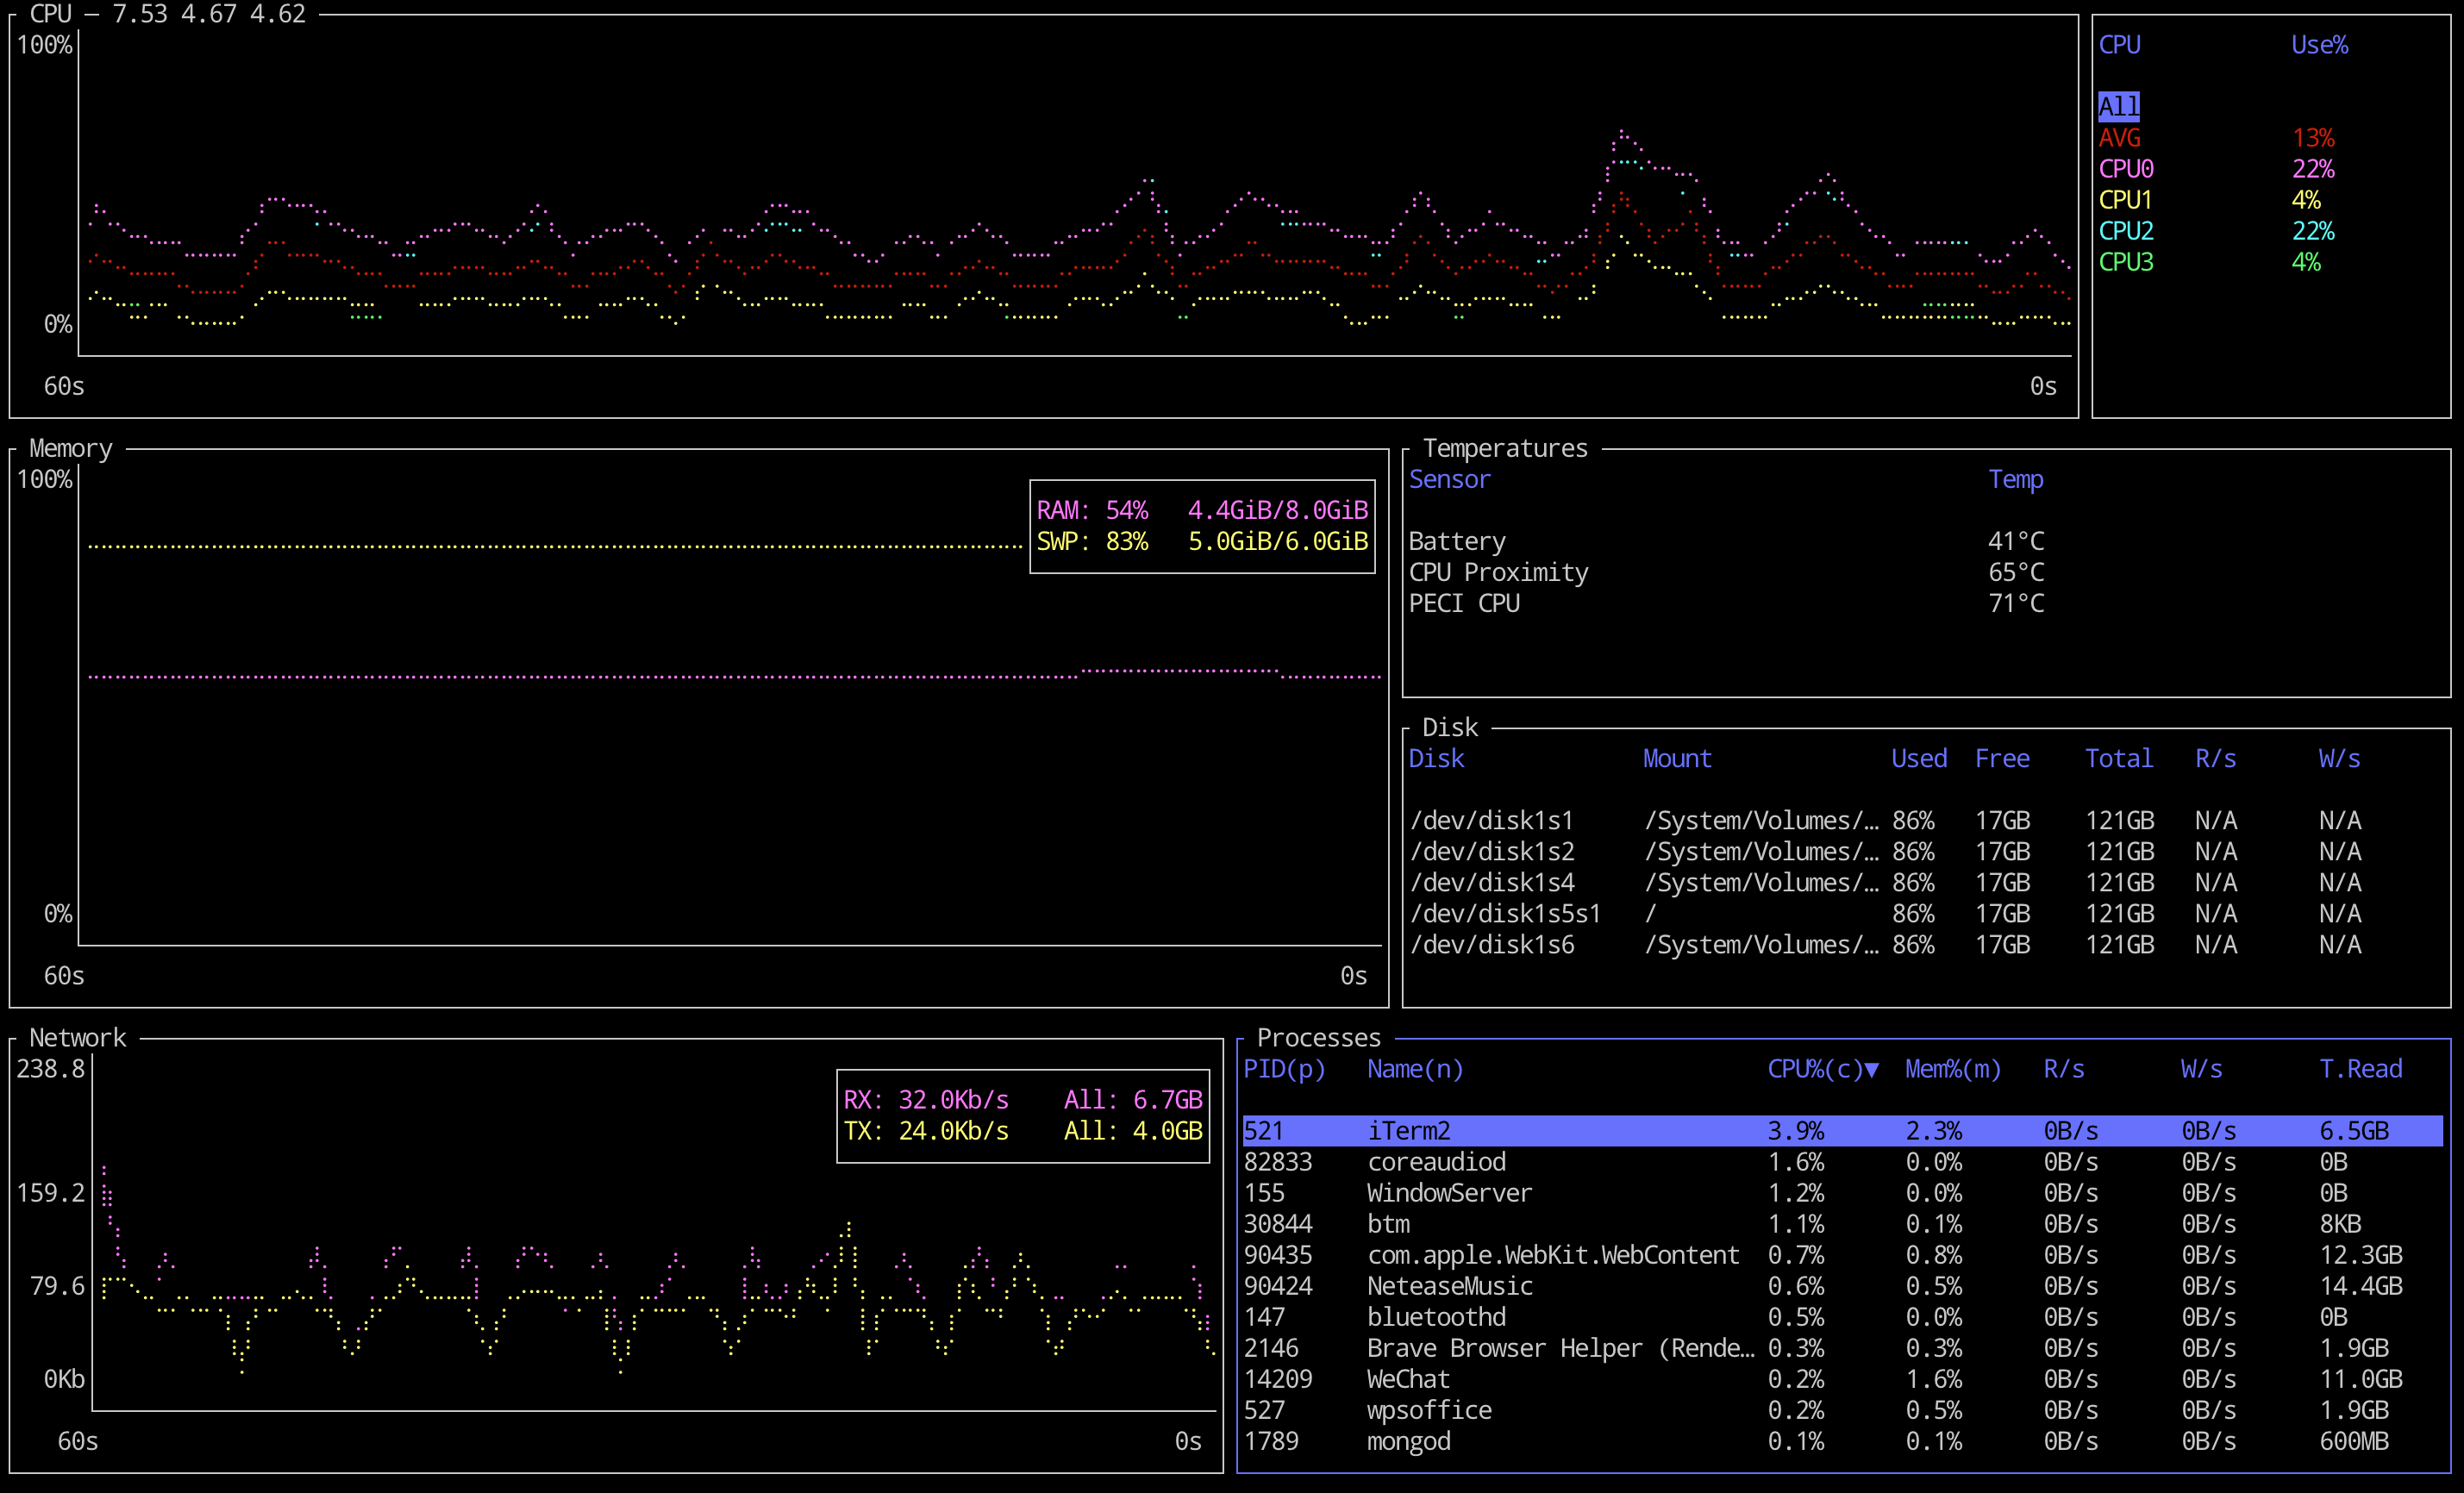The image size is (2464, 1493).
Task: Select the coreaudiod process row
Action: [1436, 1162]
